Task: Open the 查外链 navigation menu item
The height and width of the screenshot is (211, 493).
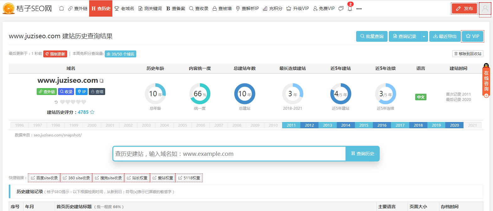Action: [78, 8]
